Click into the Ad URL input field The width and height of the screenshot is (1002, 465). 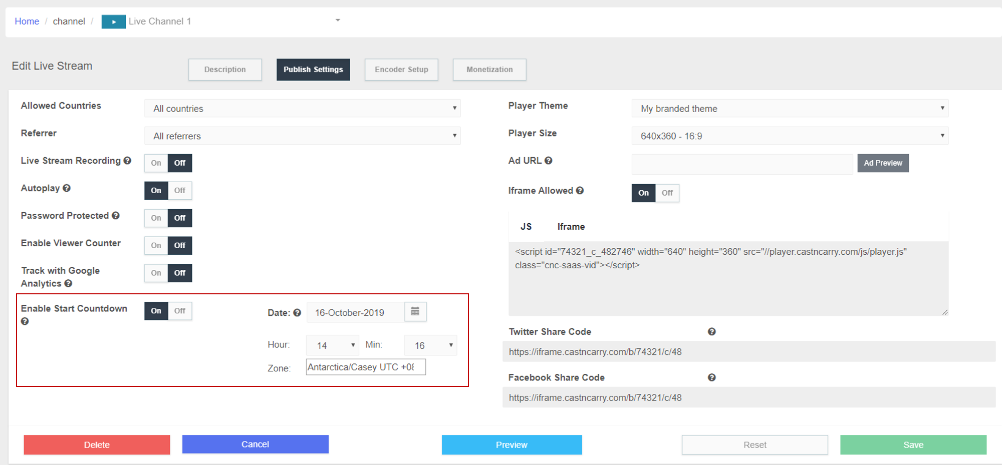742,164
